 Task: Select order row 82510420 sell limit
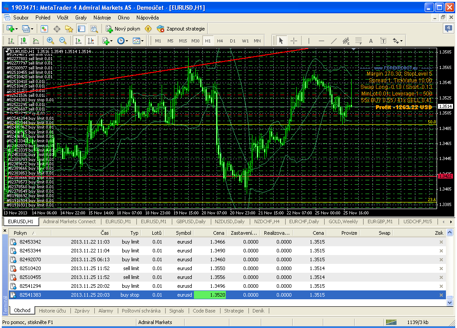[227, 268]
